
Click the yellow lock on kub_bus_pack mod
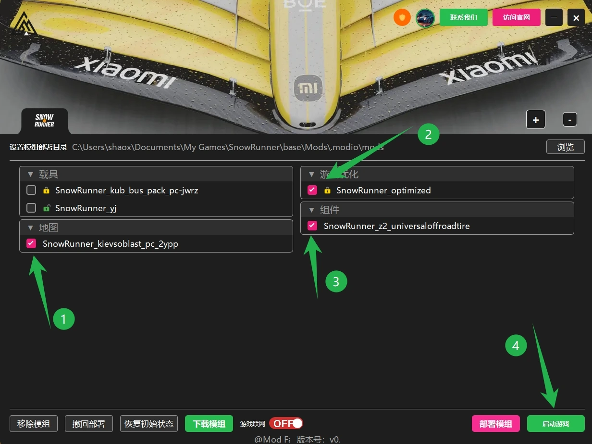[x=46, y=190]
